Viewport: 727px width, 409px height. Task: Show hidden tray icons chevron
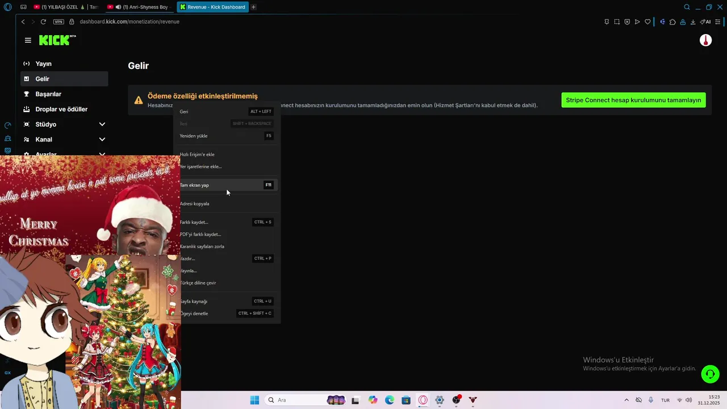pyautogui.click(x=626, y=400)
